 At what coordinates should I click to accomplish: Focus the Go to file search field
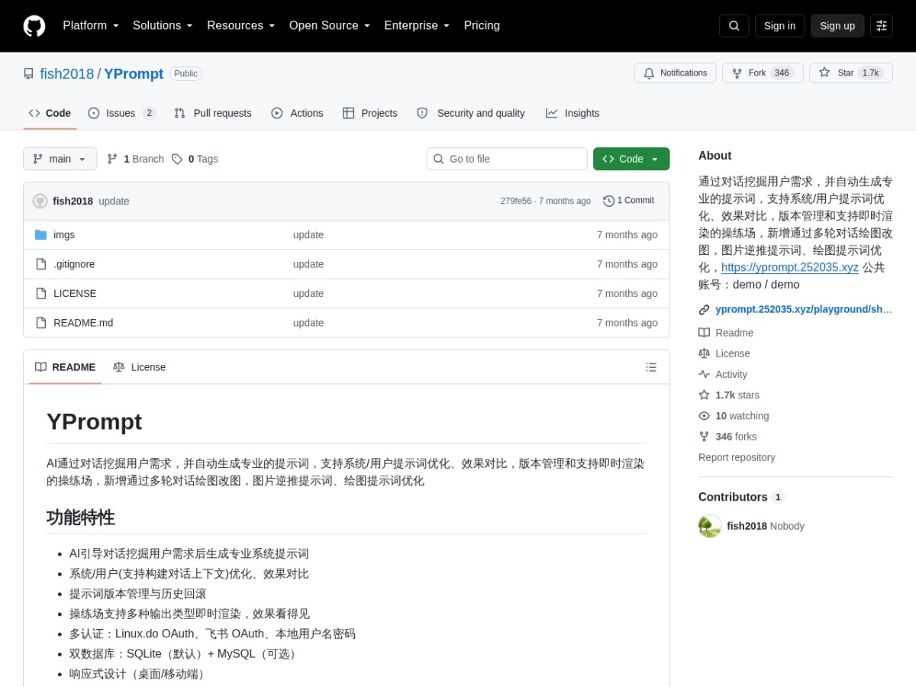[507, 159]
